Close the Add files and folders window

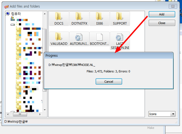173,6
